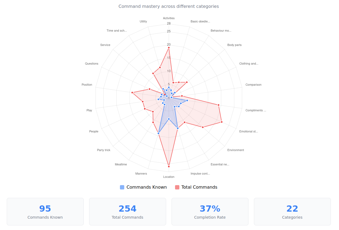Click the blue Compliments data point
Viewport: 339px width, 230px height.
click(187, 101)
